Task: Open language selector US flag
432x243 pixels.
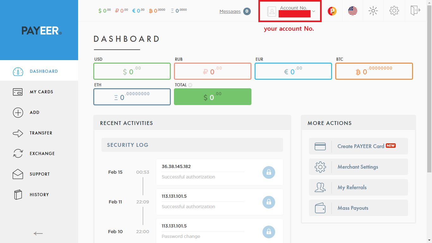Action: click(353, 11)
